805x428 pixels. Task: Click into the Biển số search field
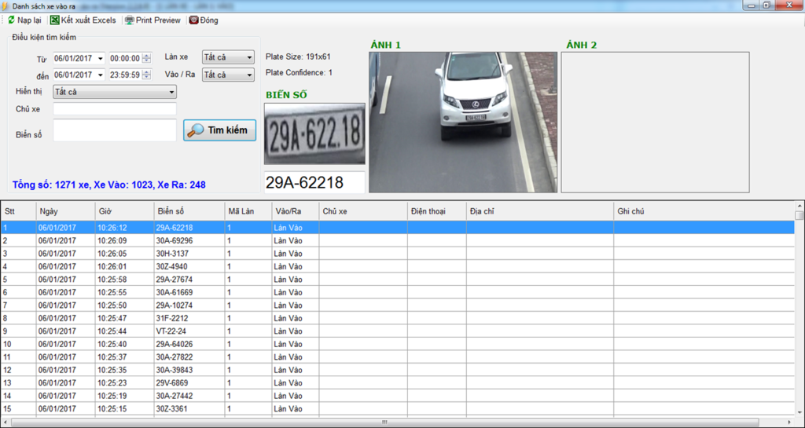coord(115,130)
